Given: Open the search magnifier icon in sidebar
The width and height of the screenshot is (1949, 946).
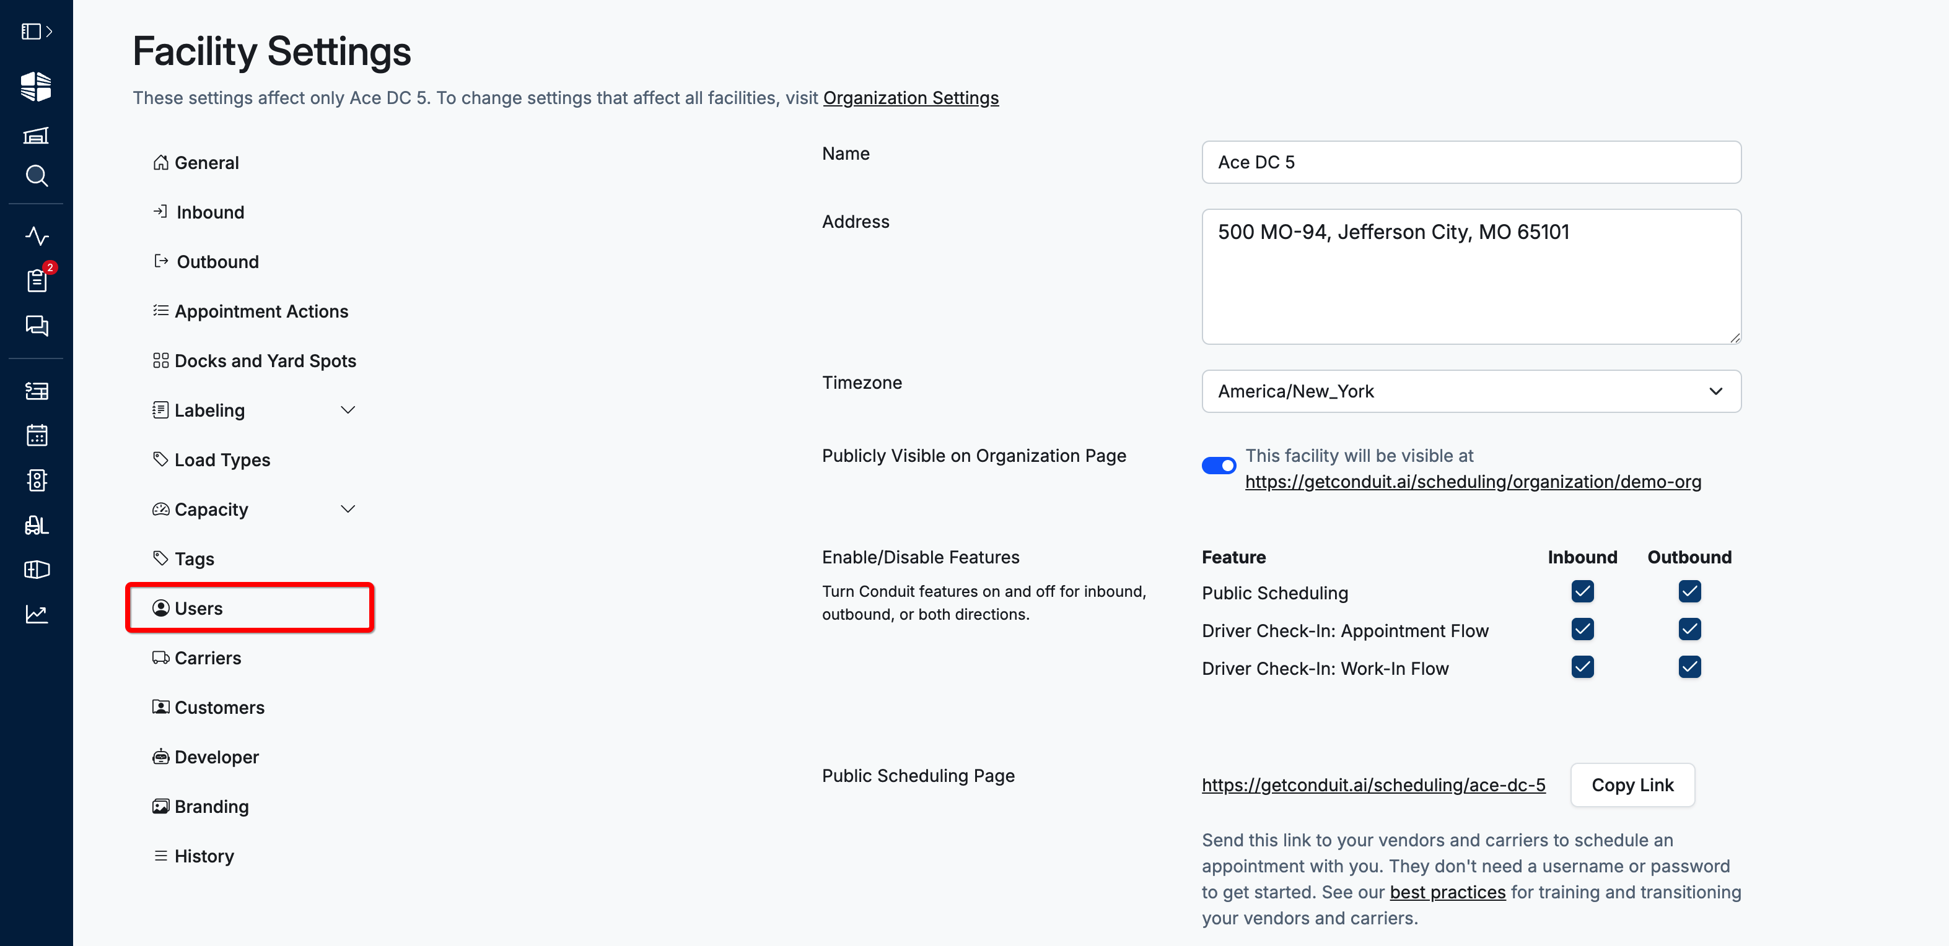Looking at the screenshot, I should point(37,176).
